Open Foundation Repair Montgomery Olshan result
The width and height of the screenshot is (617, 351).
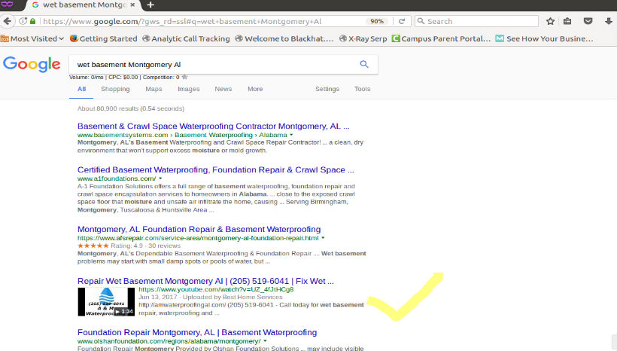pyautogui.click(x=197, y=332)
